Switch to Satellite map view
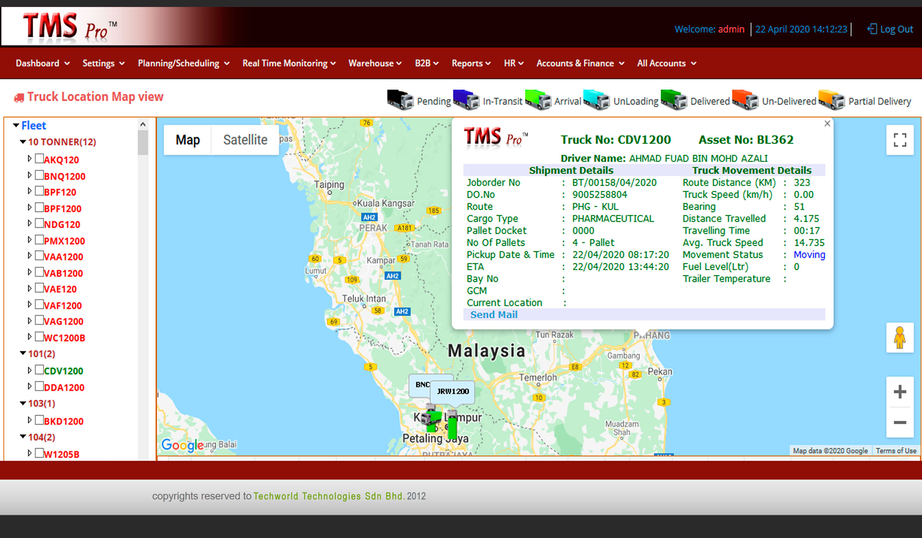 pos(245,140)
